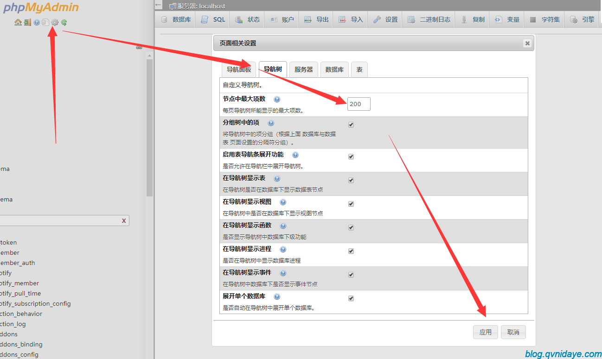
Task: Open the 服务器 settings tab
Action: tap(304, 69)
